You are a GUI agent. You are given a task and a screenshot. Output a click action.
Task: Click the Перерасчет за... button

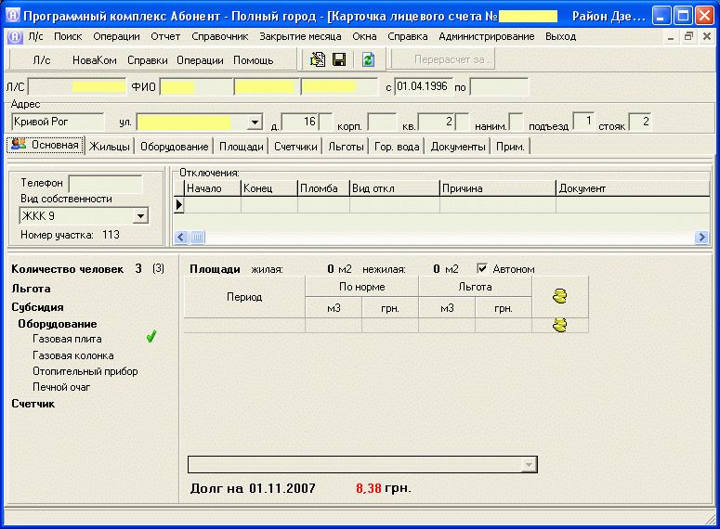(442, 59)
